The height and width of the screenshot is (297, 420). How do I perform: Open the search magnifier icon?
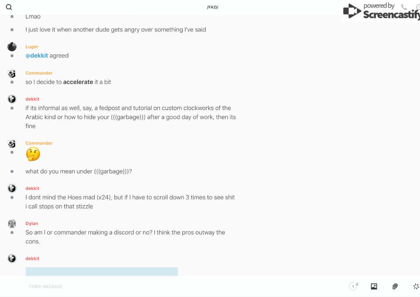[x=9, y=7]
